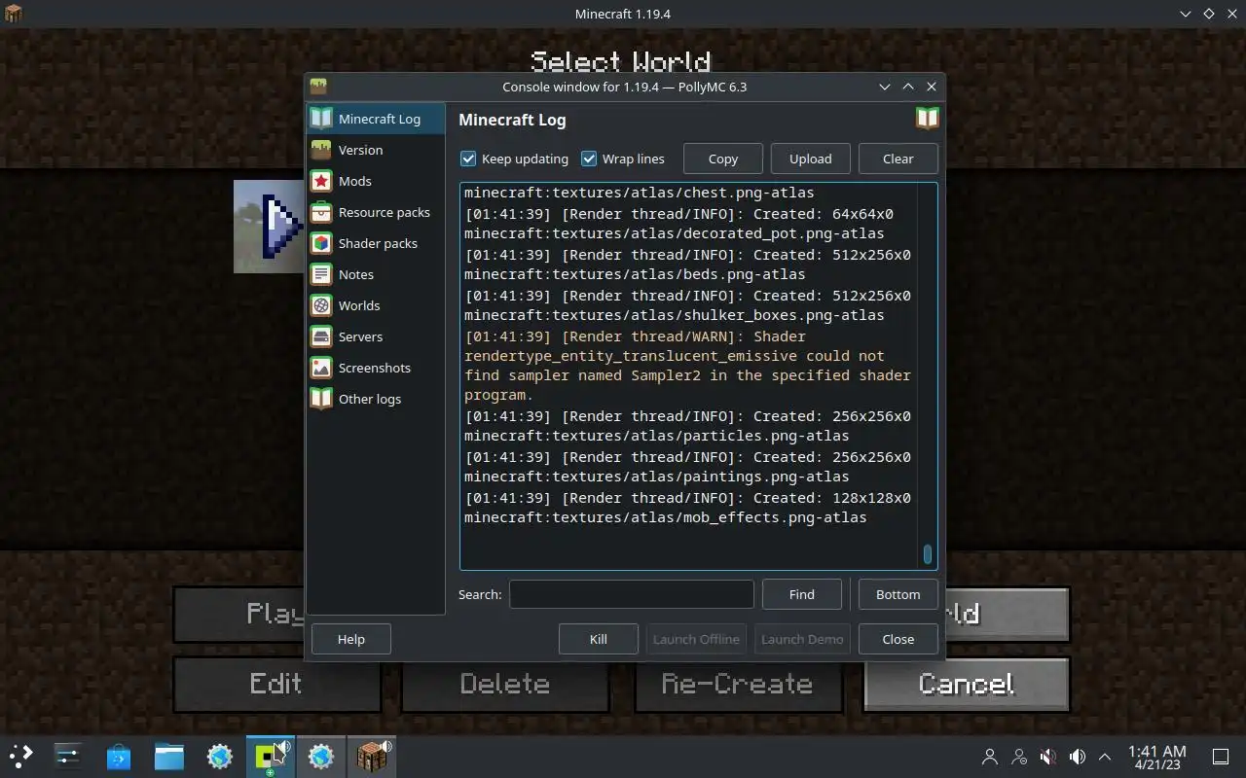This screenshot has width=1246, height=778.
Task: Click the user account tray icon
Action: pyautogui.click(x=990, y=757)
